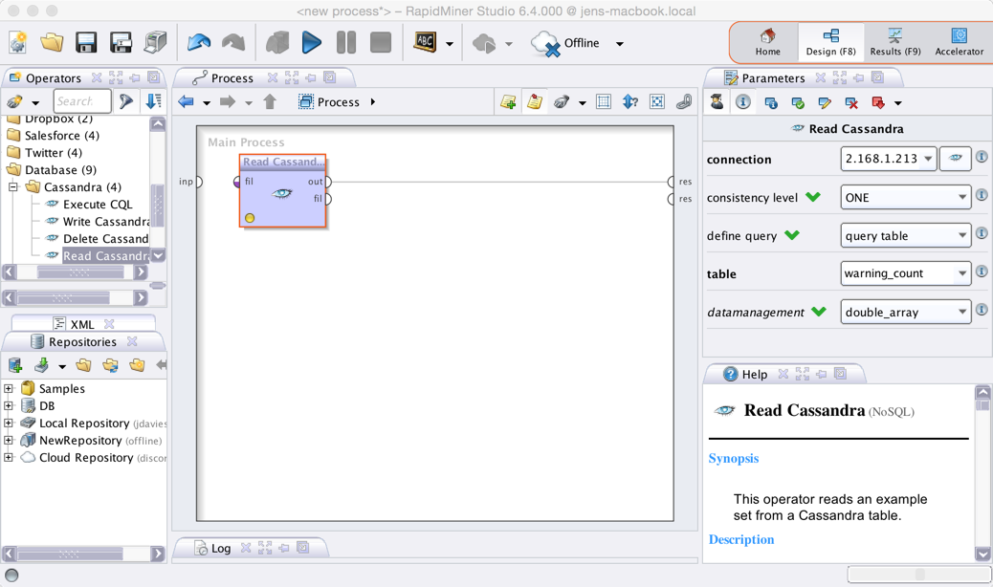The image size is (993, 587).
Task: Undo the last action
Action: tap(199, 43)
